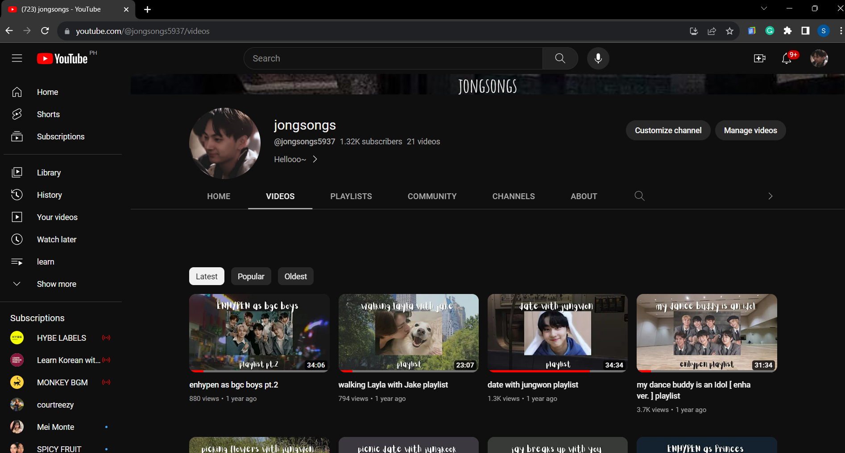This screenshot has width=845, height=453.
Task: Click video title 'date with jungwon playlist'
Action: (533, 385)
